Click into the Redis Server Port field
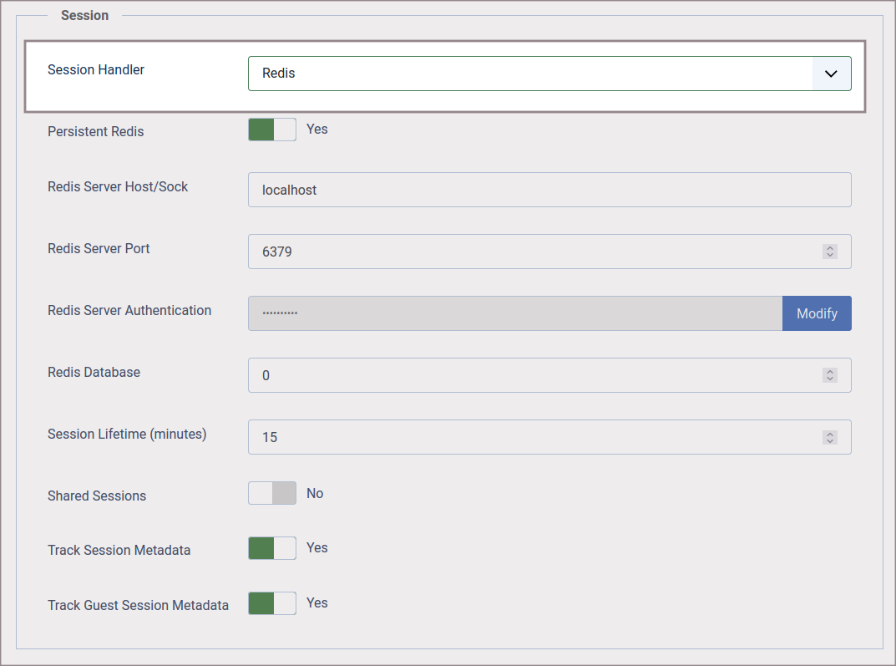 534,252
